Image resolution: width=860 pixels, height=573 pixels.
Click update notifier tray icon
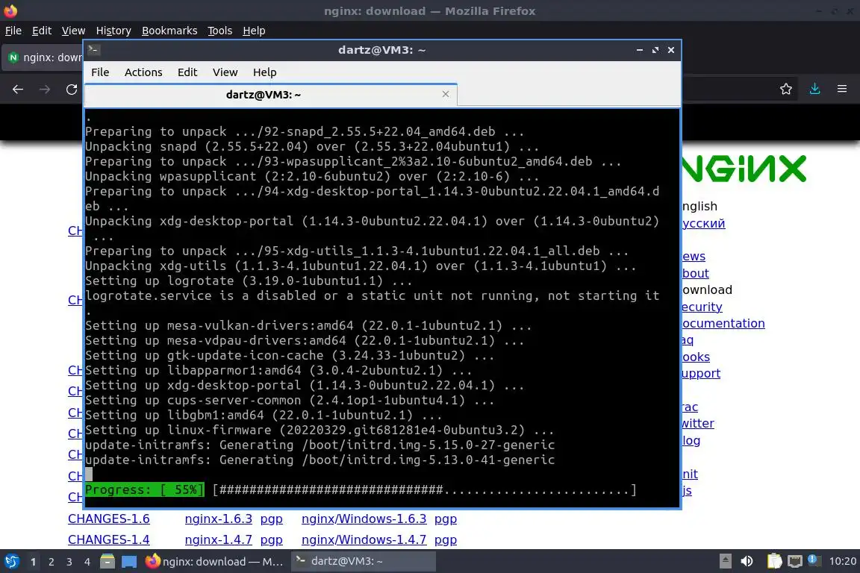[x=814, y=560]
